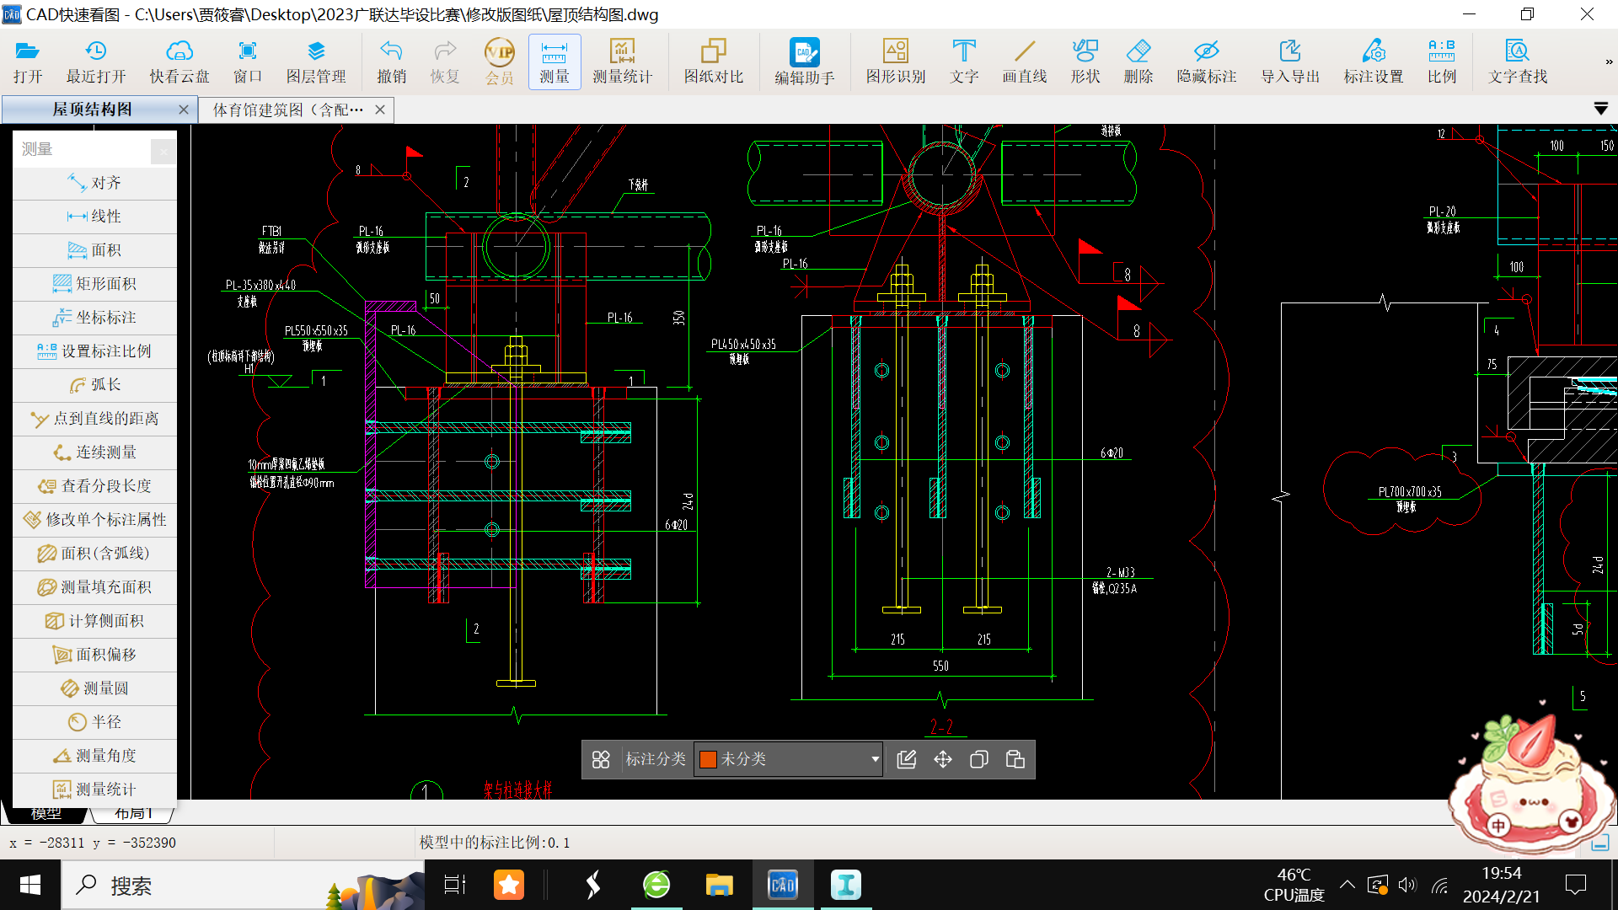The height and width of the screenshot is (910, 1618).
Task: Switch to 屋顶结构图 drawing tab
Action: (92, 110)
